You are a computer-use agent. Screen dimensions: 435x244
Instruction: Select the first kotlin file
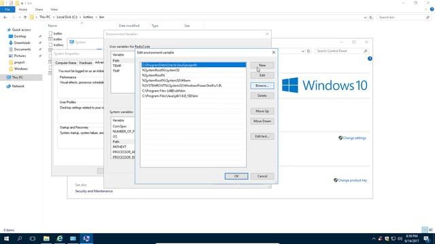(58, 33)
